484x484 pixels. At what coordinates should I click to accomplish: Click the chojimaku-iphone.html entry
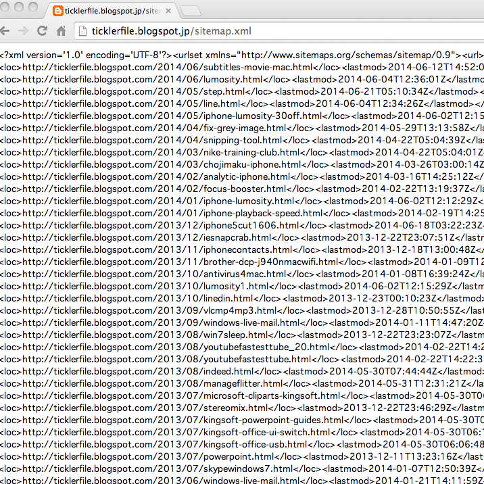[x=242, y=164]
